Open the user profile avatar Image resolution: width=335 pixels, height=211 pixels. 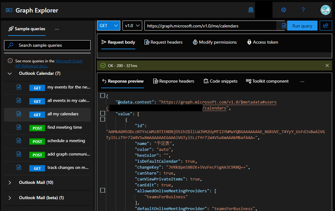click(325, 10)
